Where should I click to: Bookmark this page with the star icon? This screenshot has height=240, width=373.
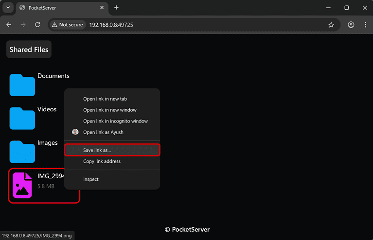[331, 25]
